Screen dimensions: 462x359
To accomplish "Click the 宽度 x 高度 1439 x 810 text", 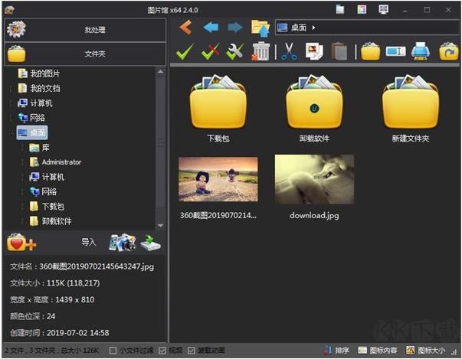I will pyautogui.click(x=52, y=300).
